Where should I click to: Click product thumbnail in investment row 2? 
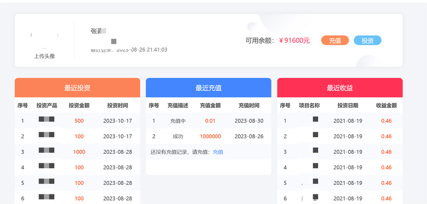pos(46,135)
